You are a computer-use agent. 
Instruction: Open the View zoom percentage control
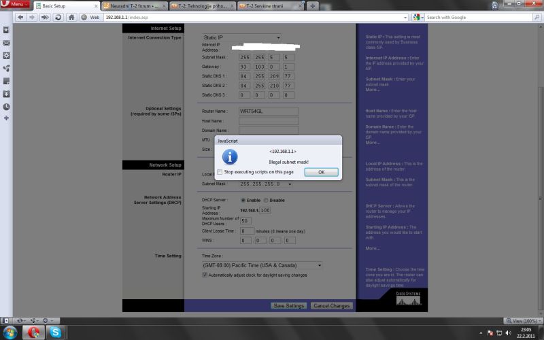coord(522,320)
